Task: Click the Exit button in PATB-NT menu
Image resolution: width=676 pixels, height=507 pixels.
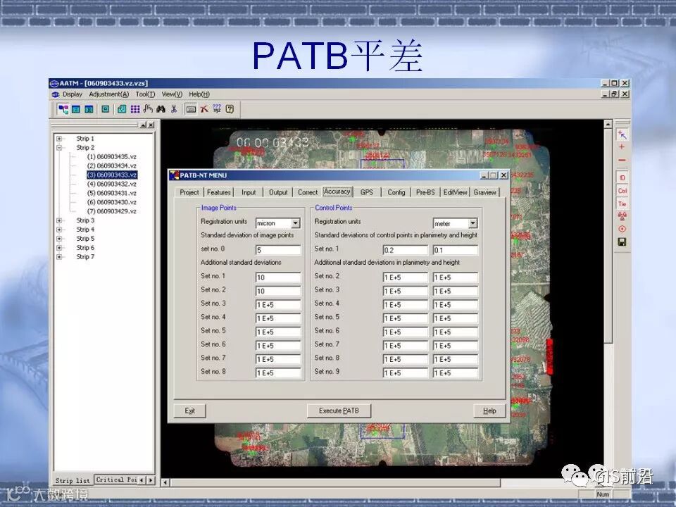Action: point(189,411)
